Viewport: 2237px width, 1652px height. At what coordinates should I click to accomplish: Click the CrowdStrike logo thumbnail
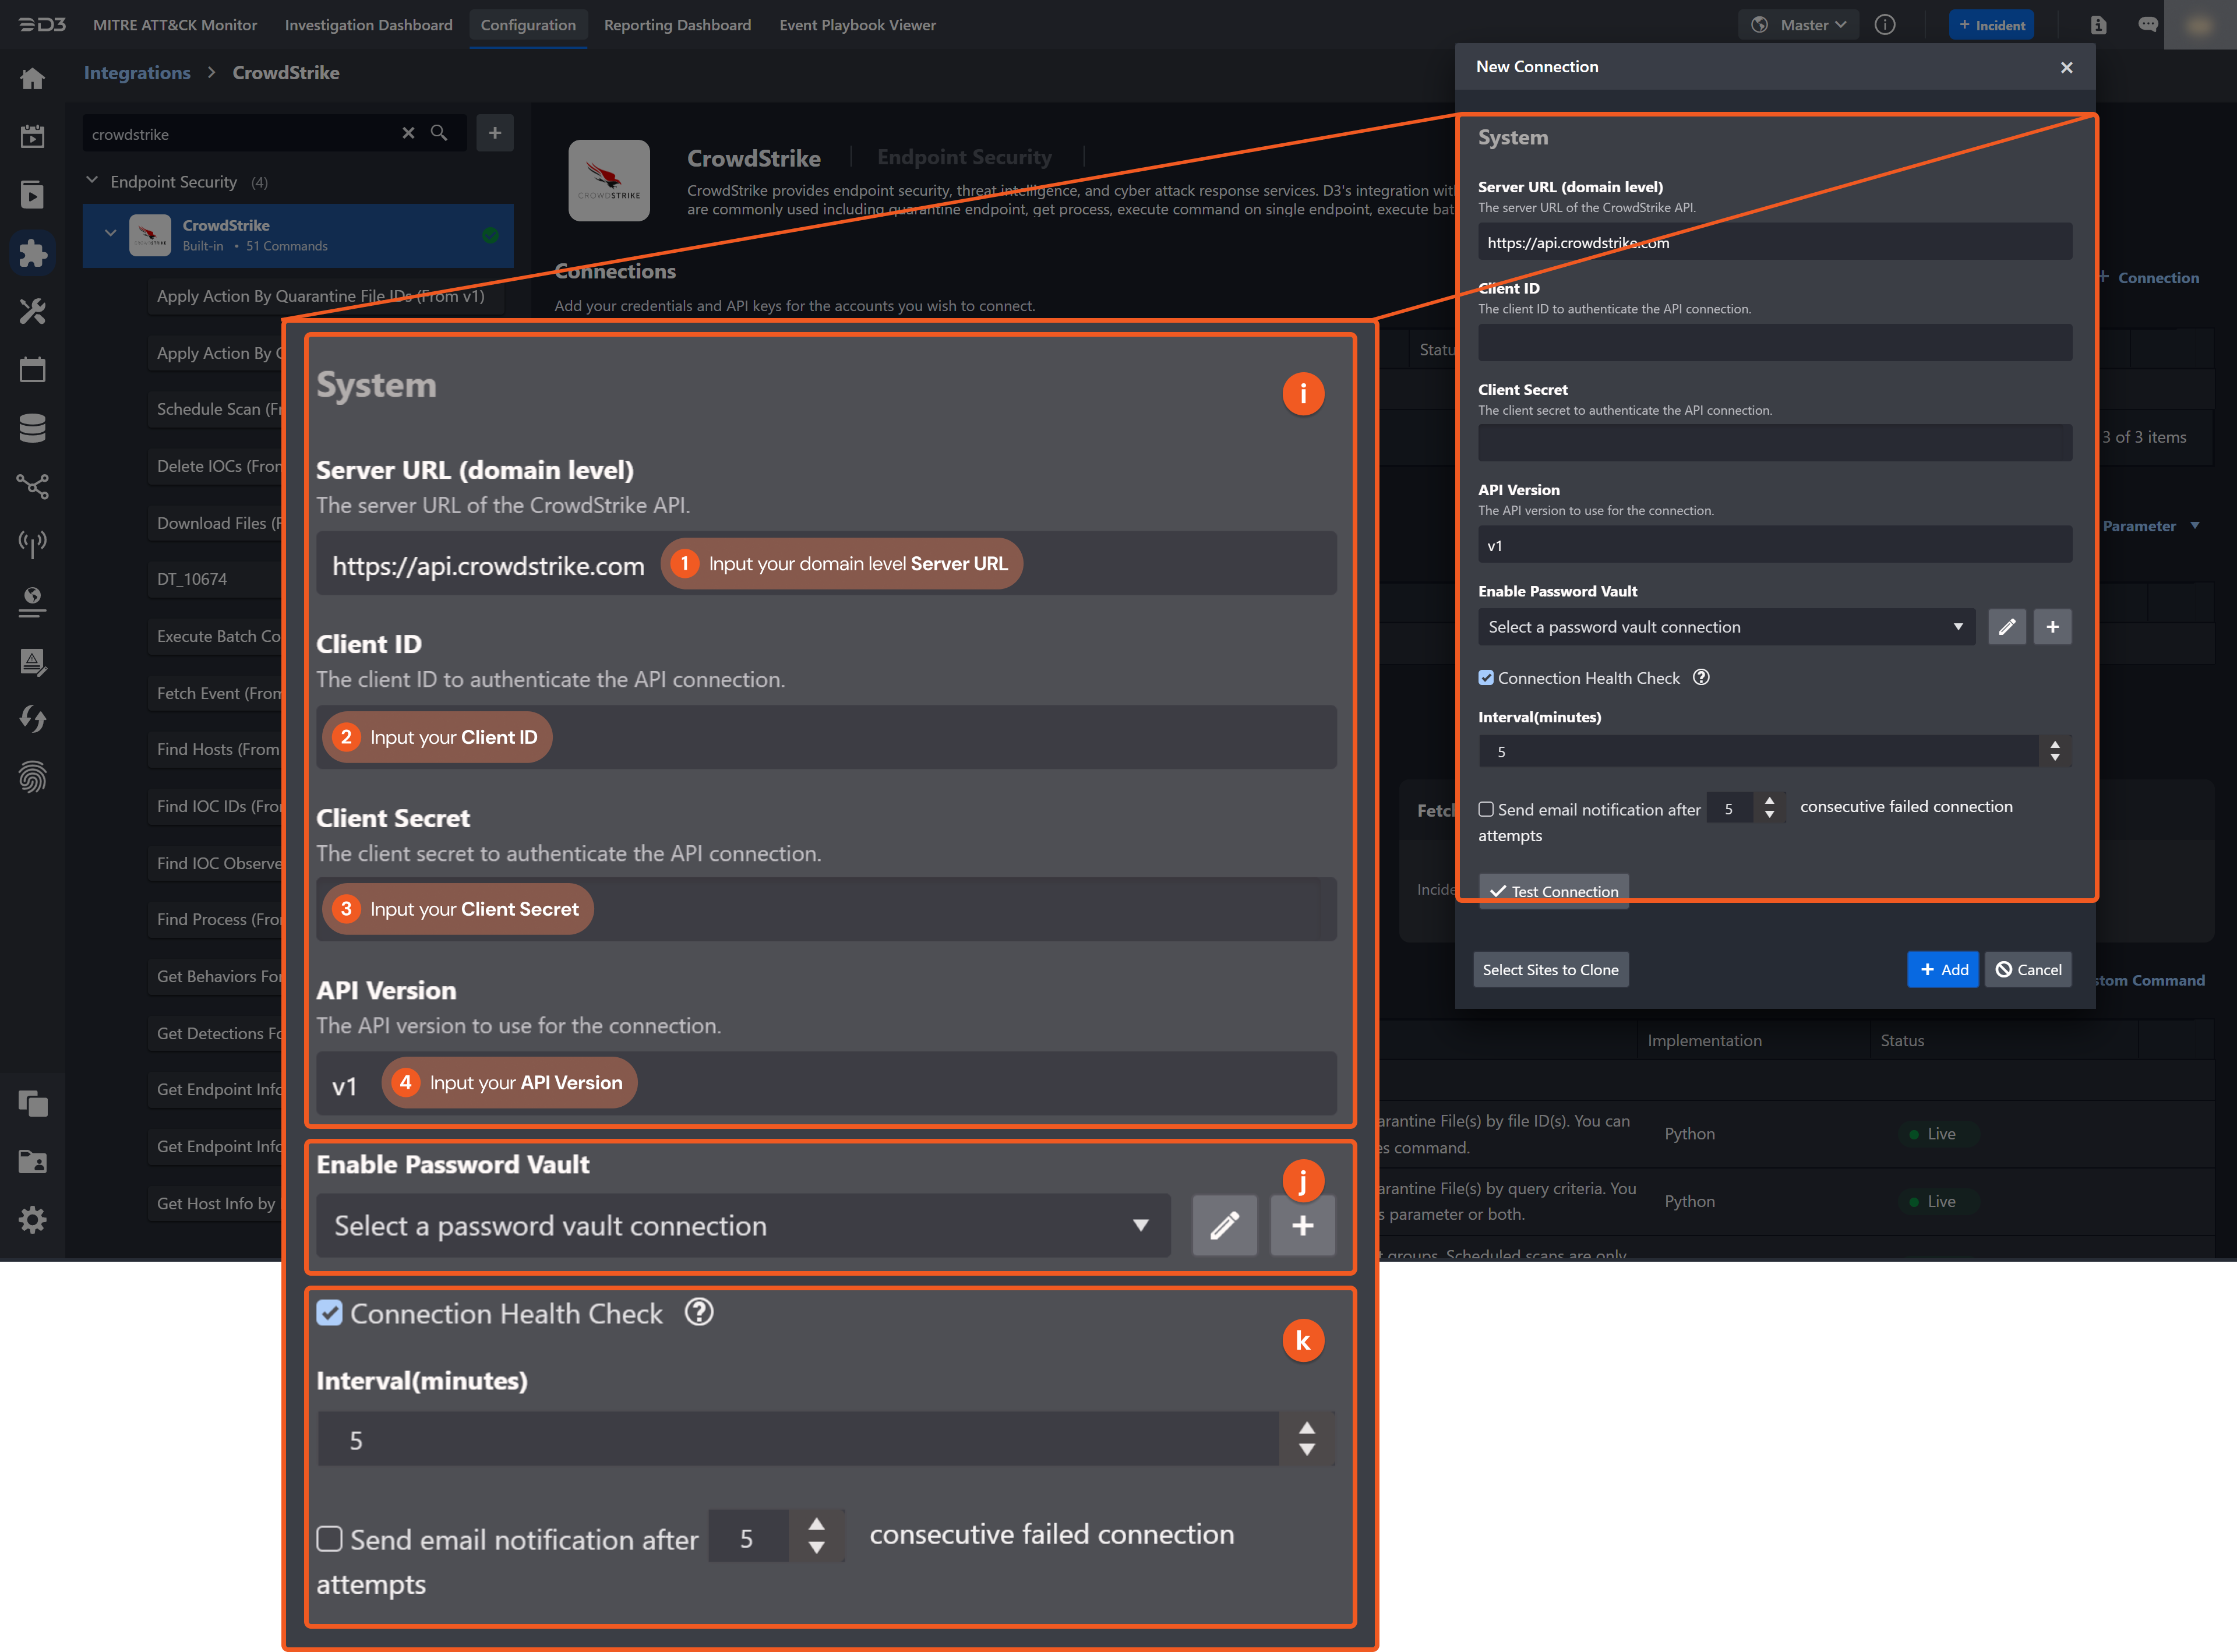tap(609, 180)
